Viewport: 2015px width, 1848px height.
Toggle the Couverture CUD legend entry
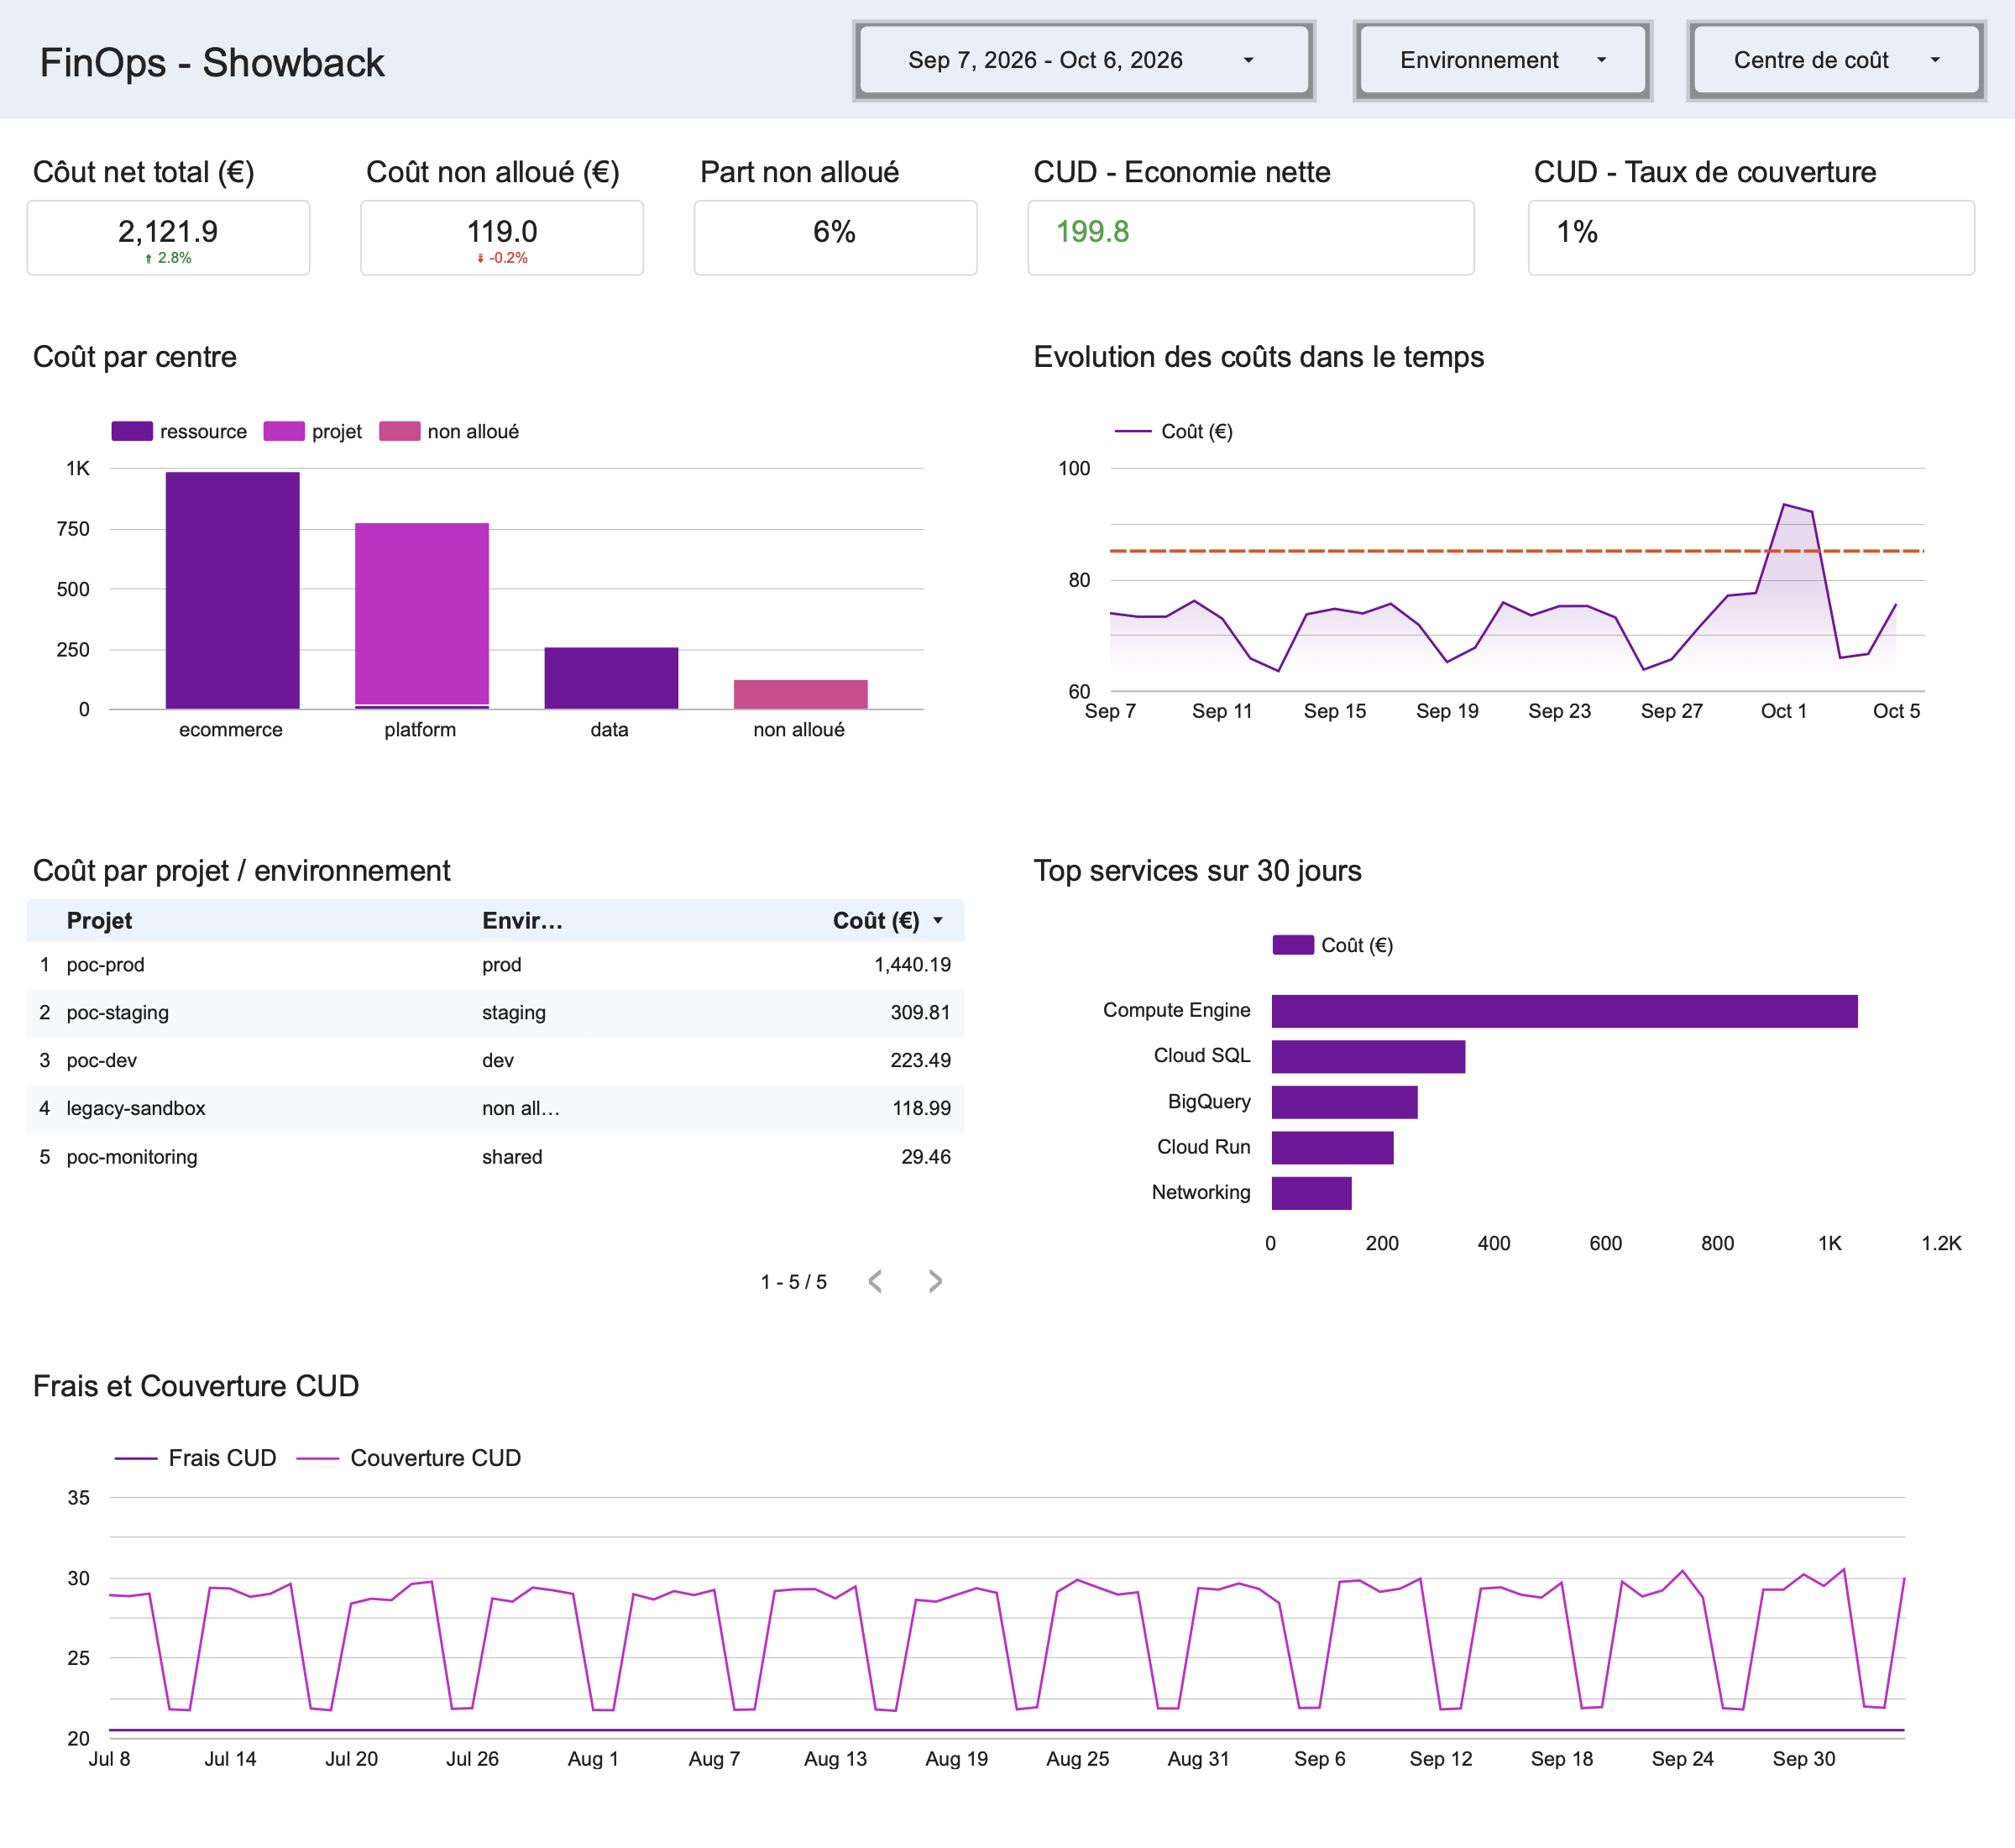point(409,1458)
